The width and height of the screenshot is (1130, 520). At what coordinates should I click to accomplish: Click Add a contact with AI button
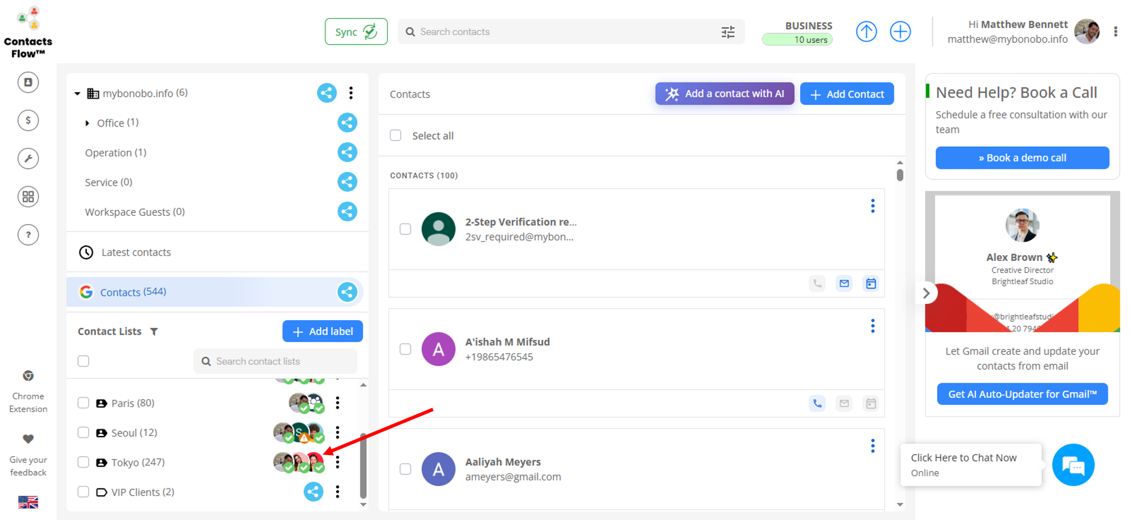(x=724, y=94)
